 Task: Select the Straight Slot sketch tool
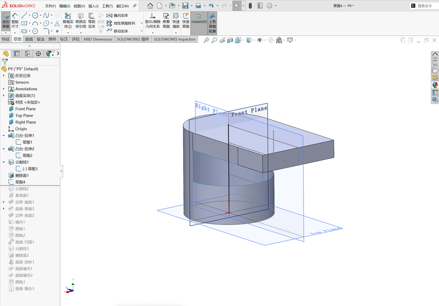pos(24,31)
